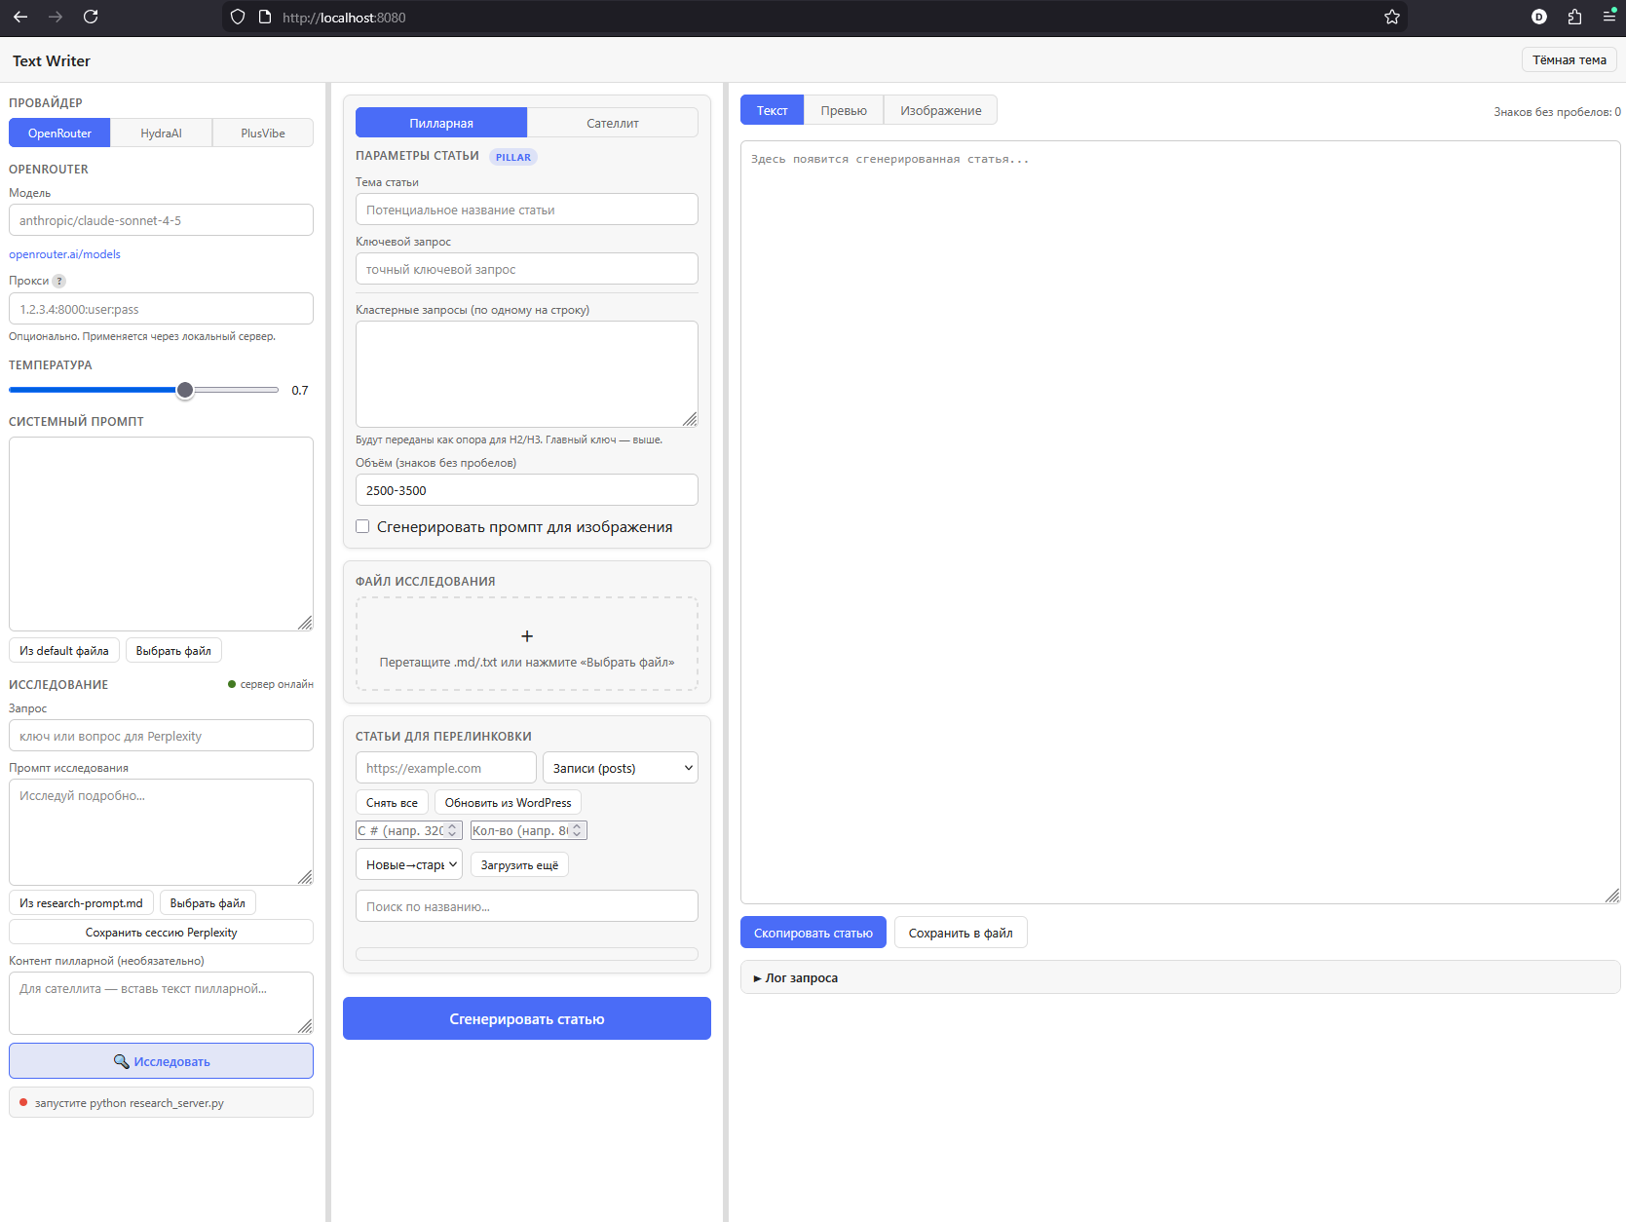Open the Изображение output tab
The width and height of the screenshot is (1626, 1222).
[940, 110]
